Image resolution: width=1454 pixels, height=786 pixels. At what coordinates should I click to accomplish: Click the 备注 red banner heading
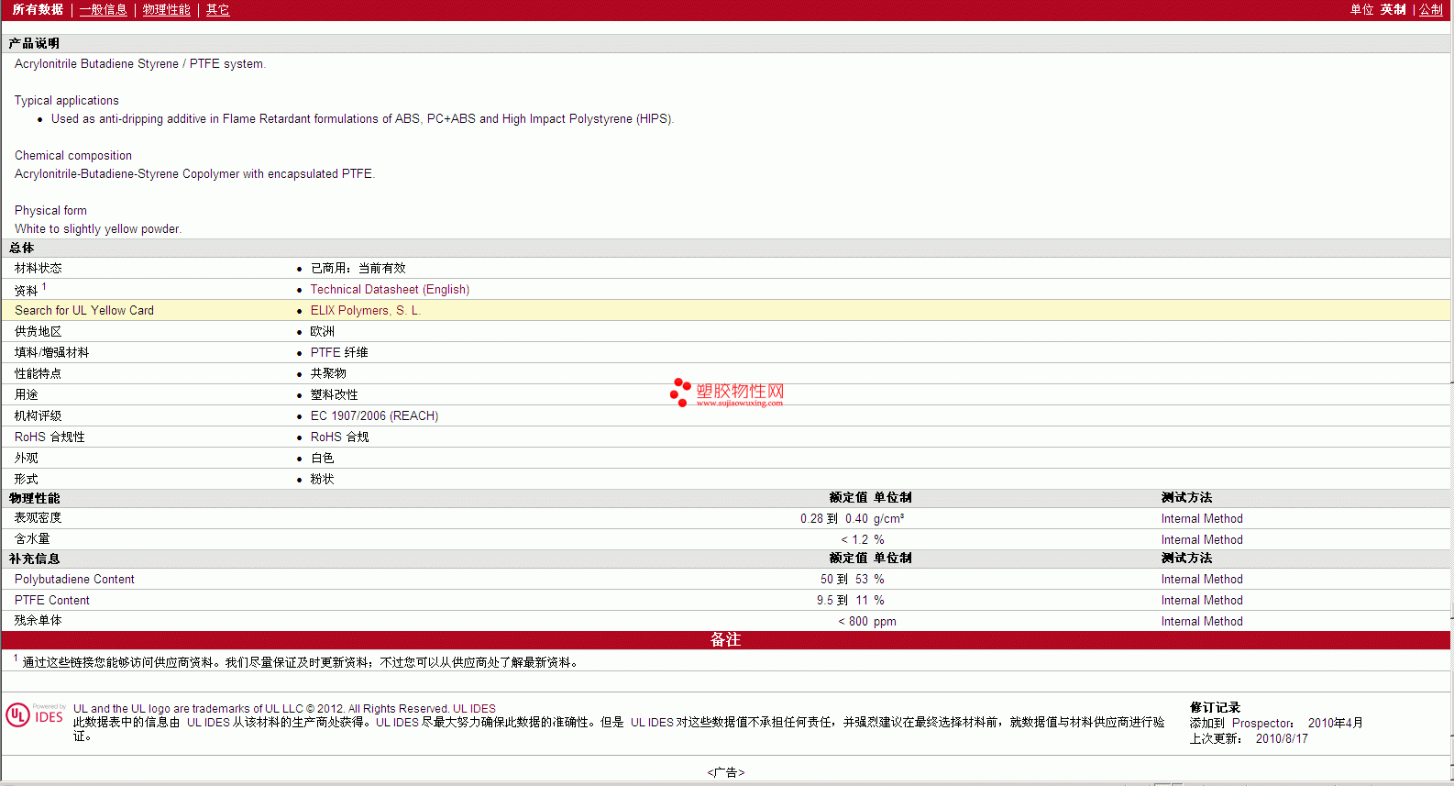[x=725, y=639]
